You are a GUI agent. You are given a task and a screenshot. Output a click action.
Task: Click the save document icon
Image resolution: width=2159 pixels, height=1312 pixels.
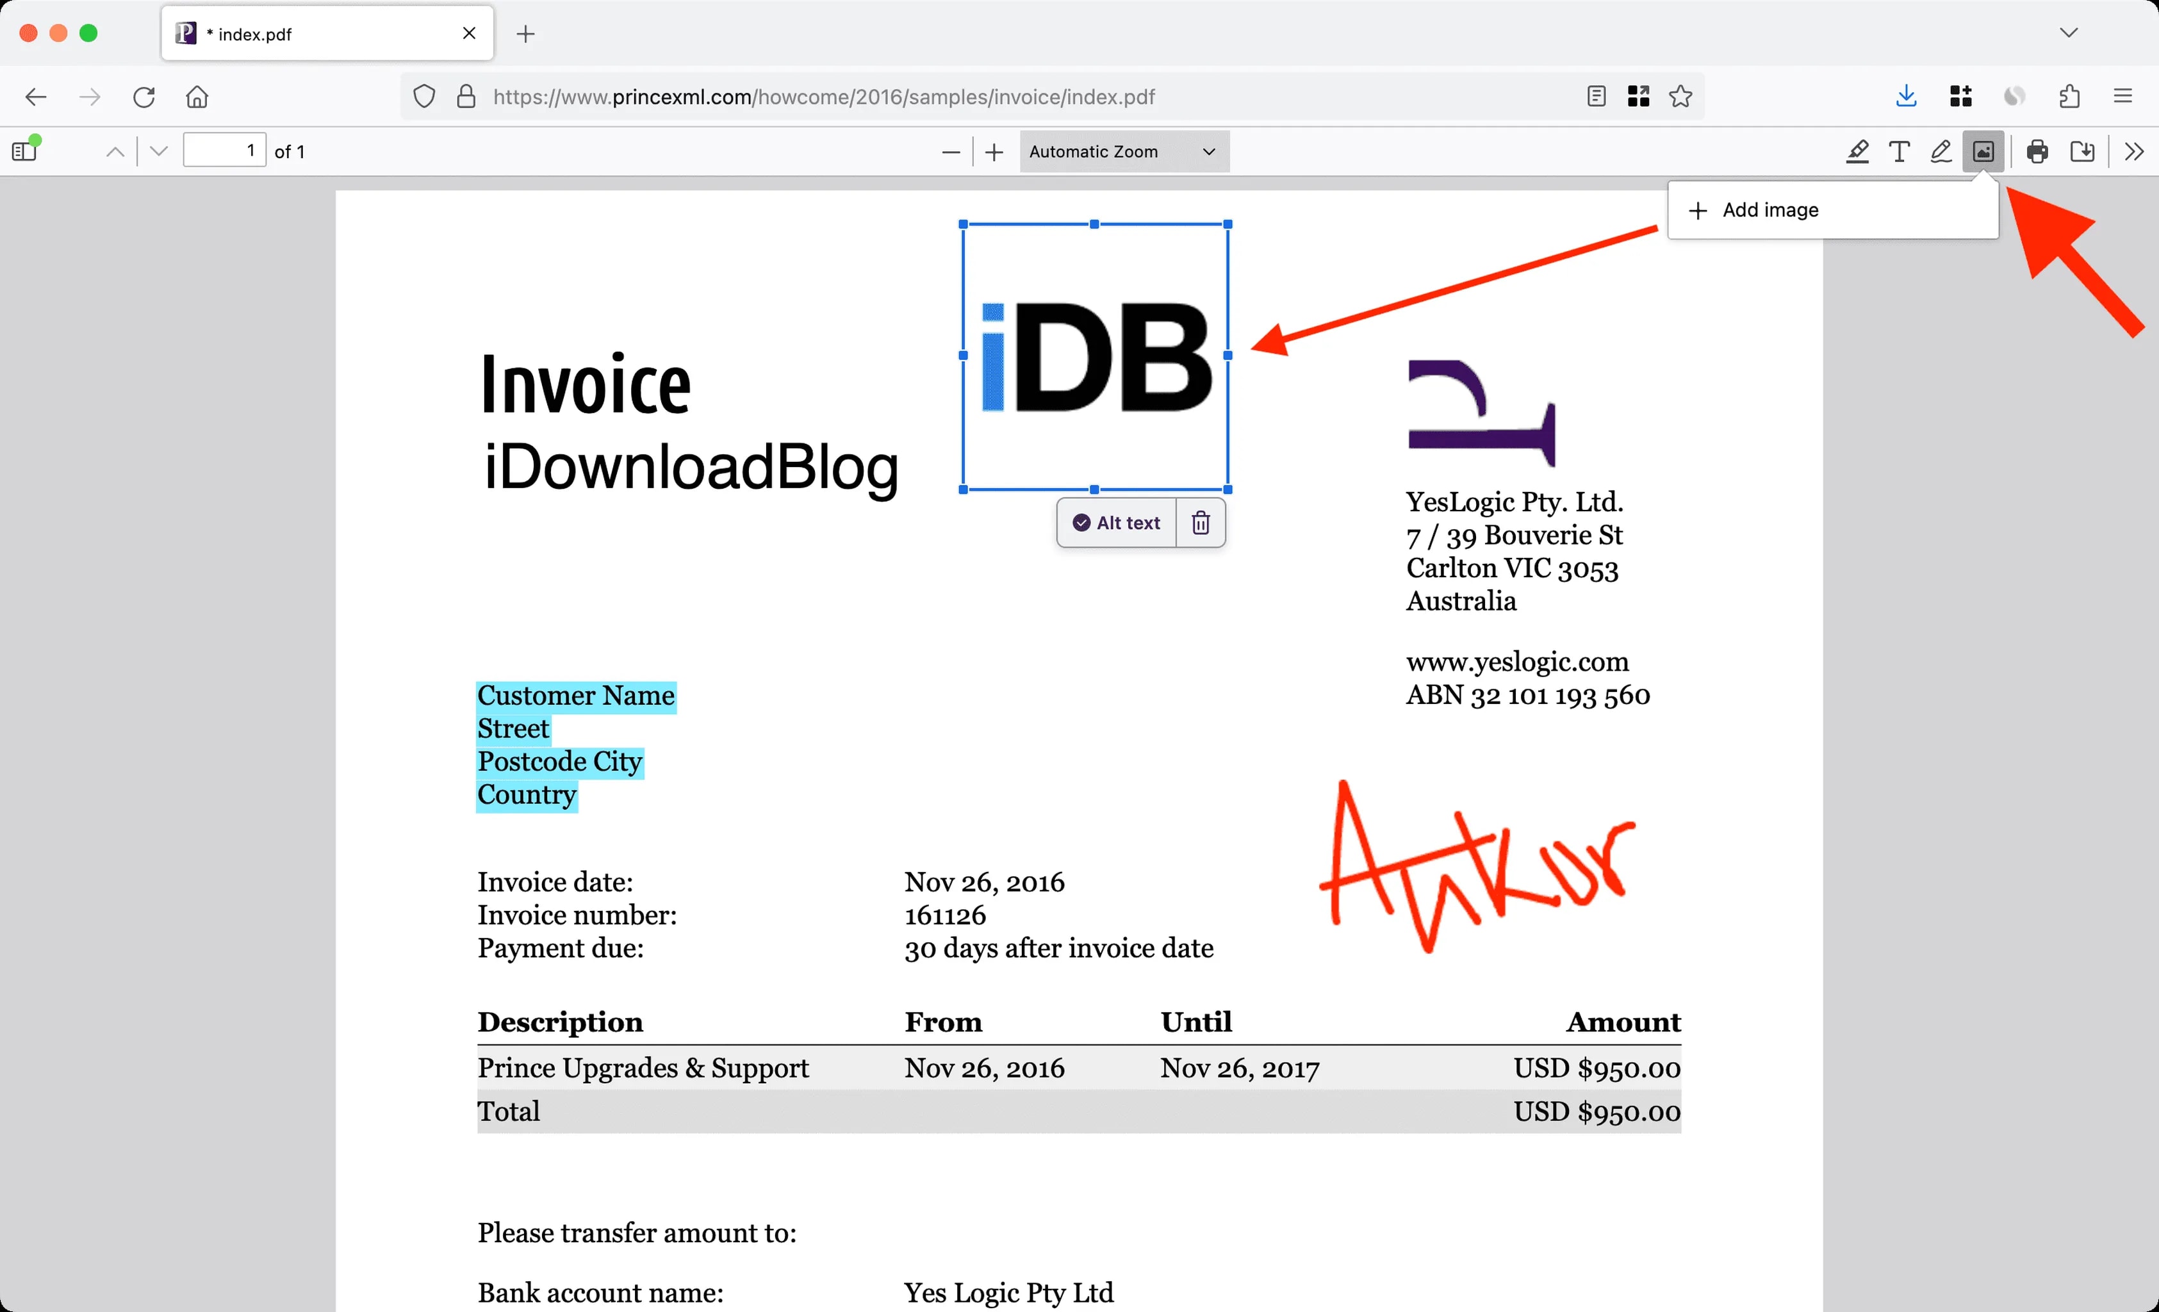point(2083,151)
